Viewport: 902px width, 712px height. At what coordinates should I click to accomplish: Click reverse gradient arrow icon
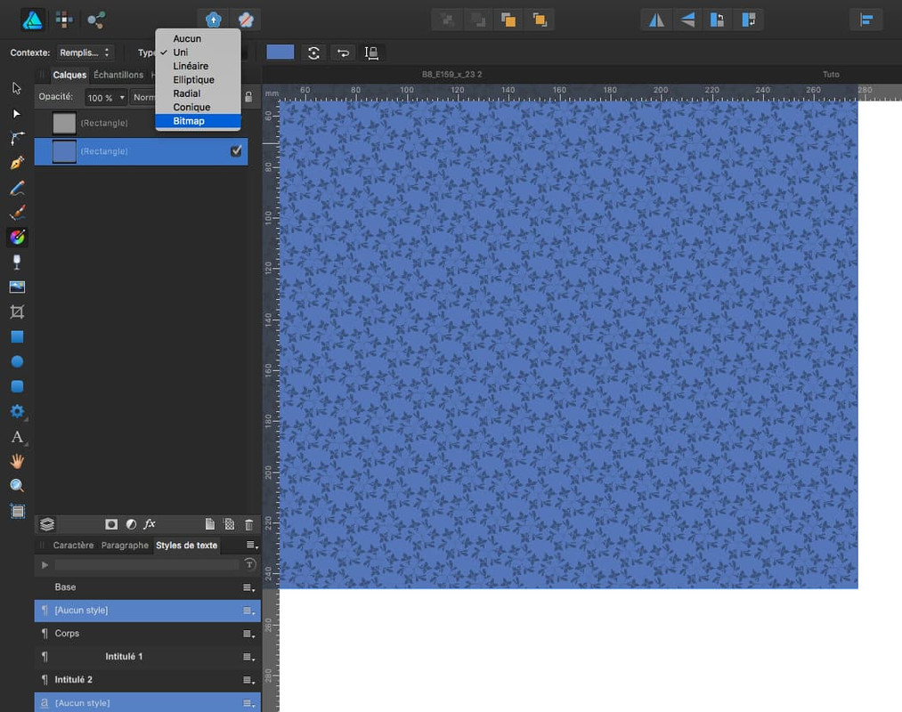[344, 53]
